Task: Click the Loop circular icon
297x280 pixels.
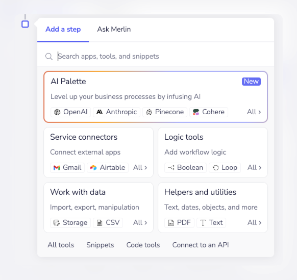Action: click(215, 168)
